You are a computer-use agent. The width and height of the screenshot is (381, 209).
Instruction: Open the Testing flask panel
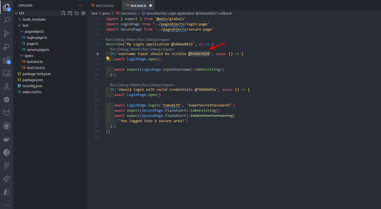pos(7,86)
